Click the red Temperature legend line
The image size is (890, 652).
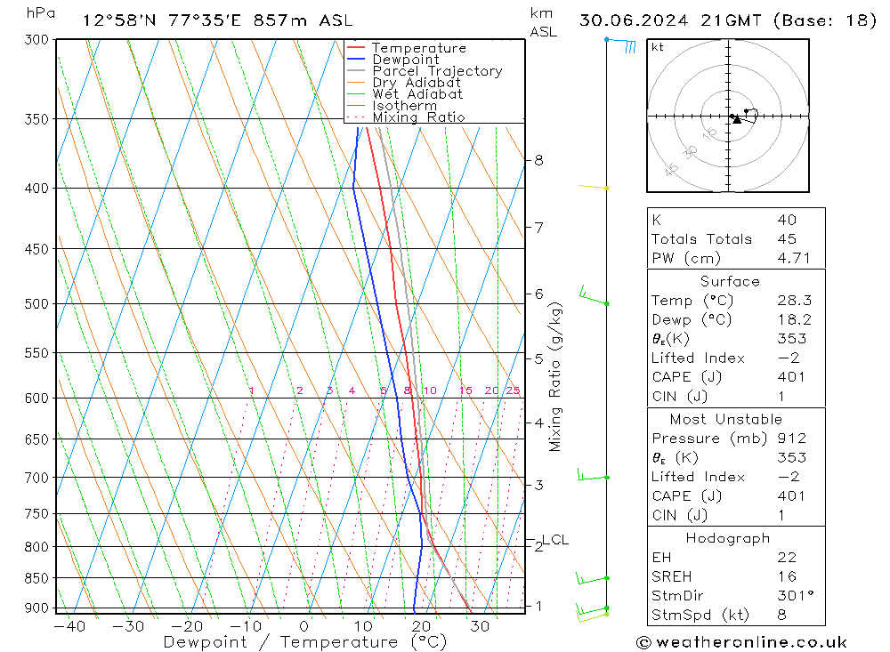pos(356,48)
